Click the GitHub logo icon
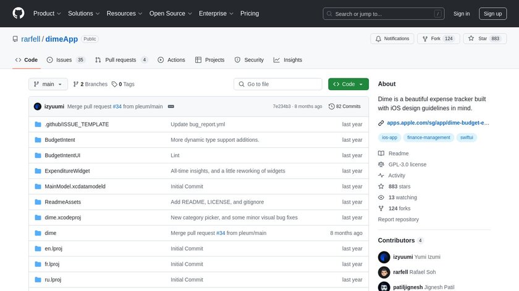Screen dimensions: 519x291 point(19,14)
